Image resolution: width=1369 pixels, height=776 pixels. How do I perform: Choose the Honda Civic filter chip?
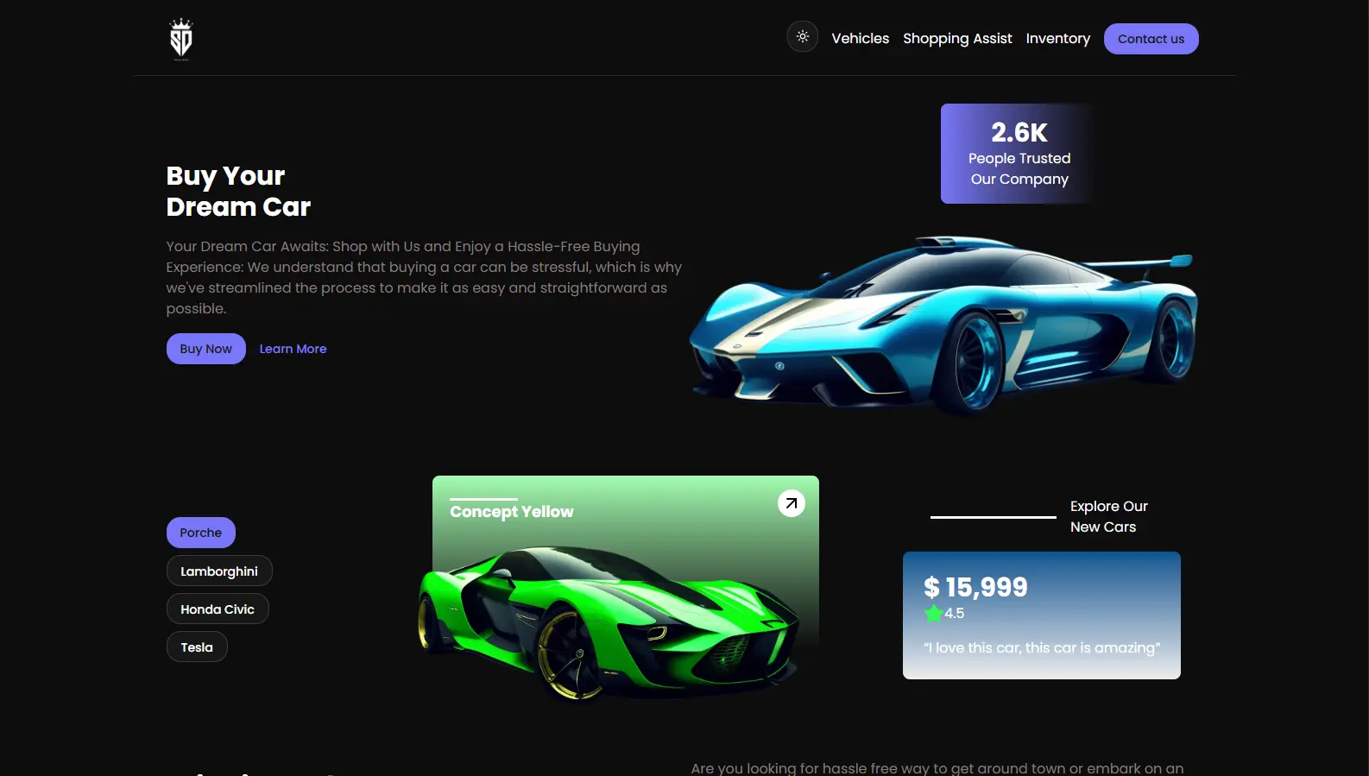218,609
